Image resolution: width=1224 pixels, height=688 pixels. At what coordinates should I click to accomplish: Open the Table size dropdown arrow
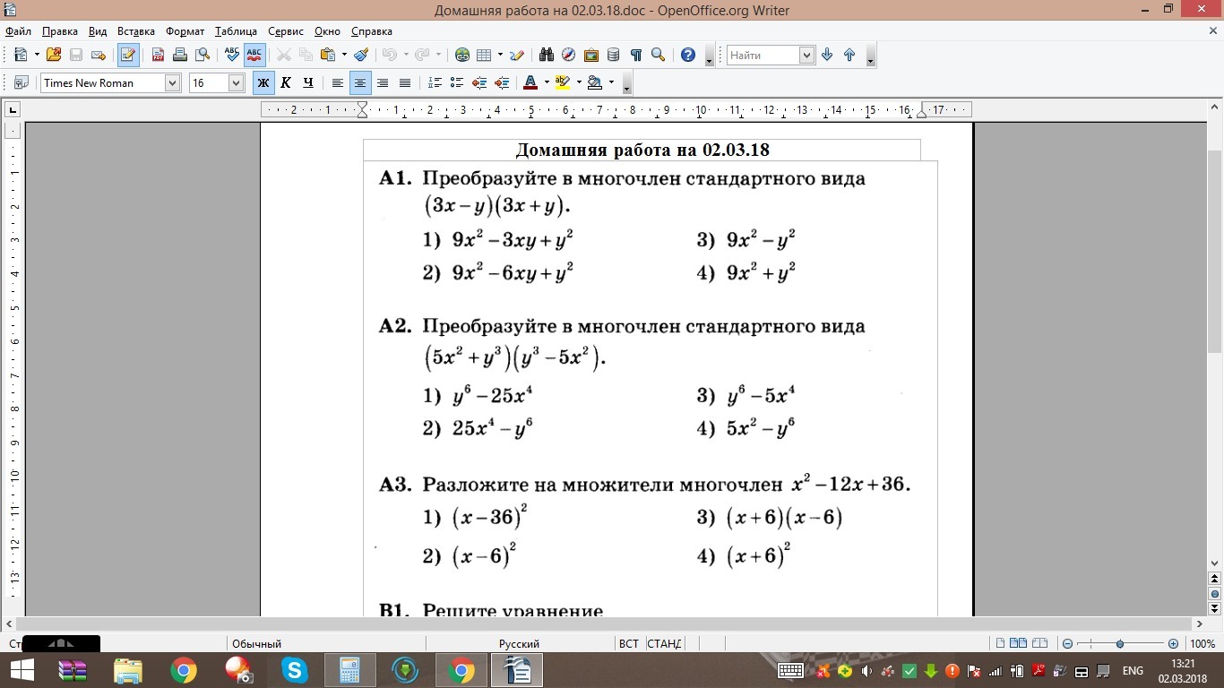pyautogui.click(x=500, y=55)
